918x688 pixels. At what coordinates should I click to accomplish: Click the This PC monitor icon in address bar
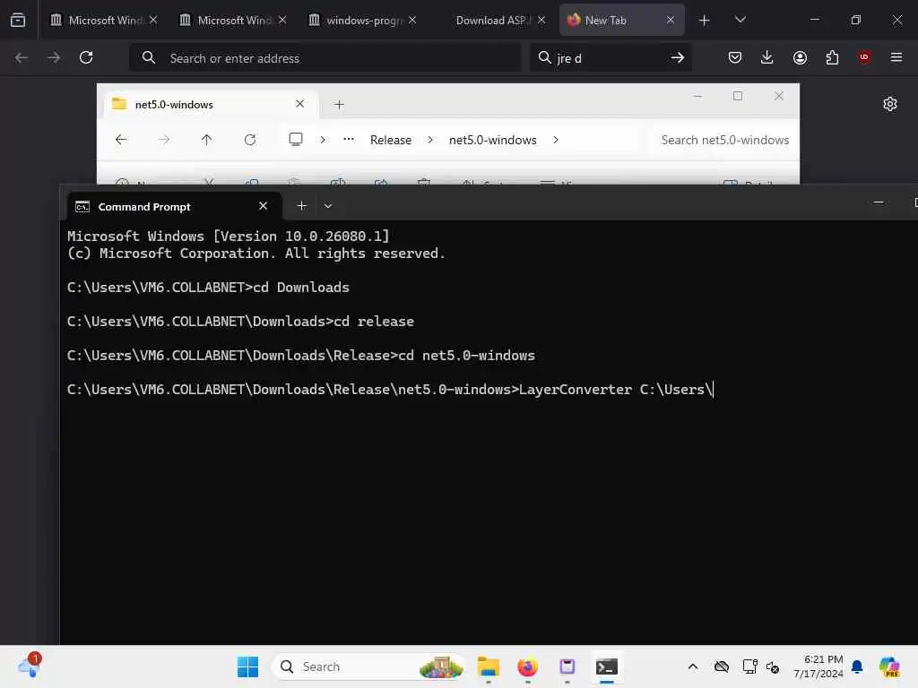(296, 139)
